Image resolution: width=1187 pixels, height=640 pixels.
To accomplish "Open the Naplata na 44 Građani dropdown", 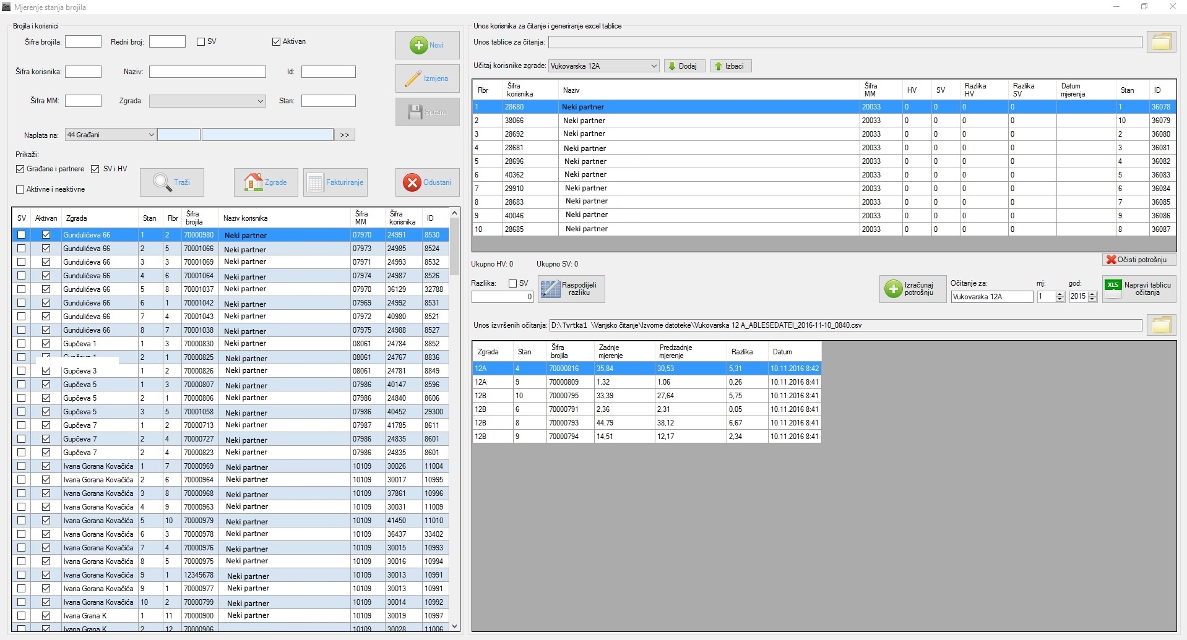I will click(110, 135).
